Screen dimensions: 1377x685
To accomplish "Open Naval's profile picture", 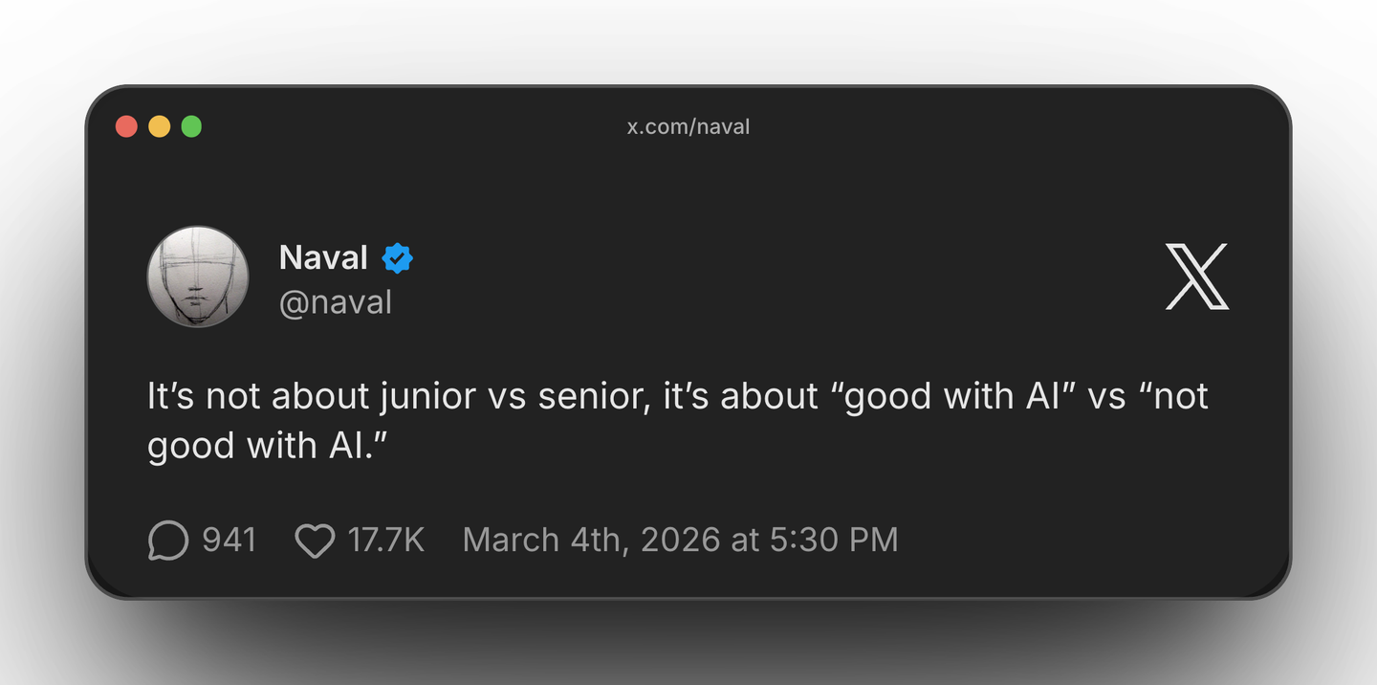I will 198,276.
